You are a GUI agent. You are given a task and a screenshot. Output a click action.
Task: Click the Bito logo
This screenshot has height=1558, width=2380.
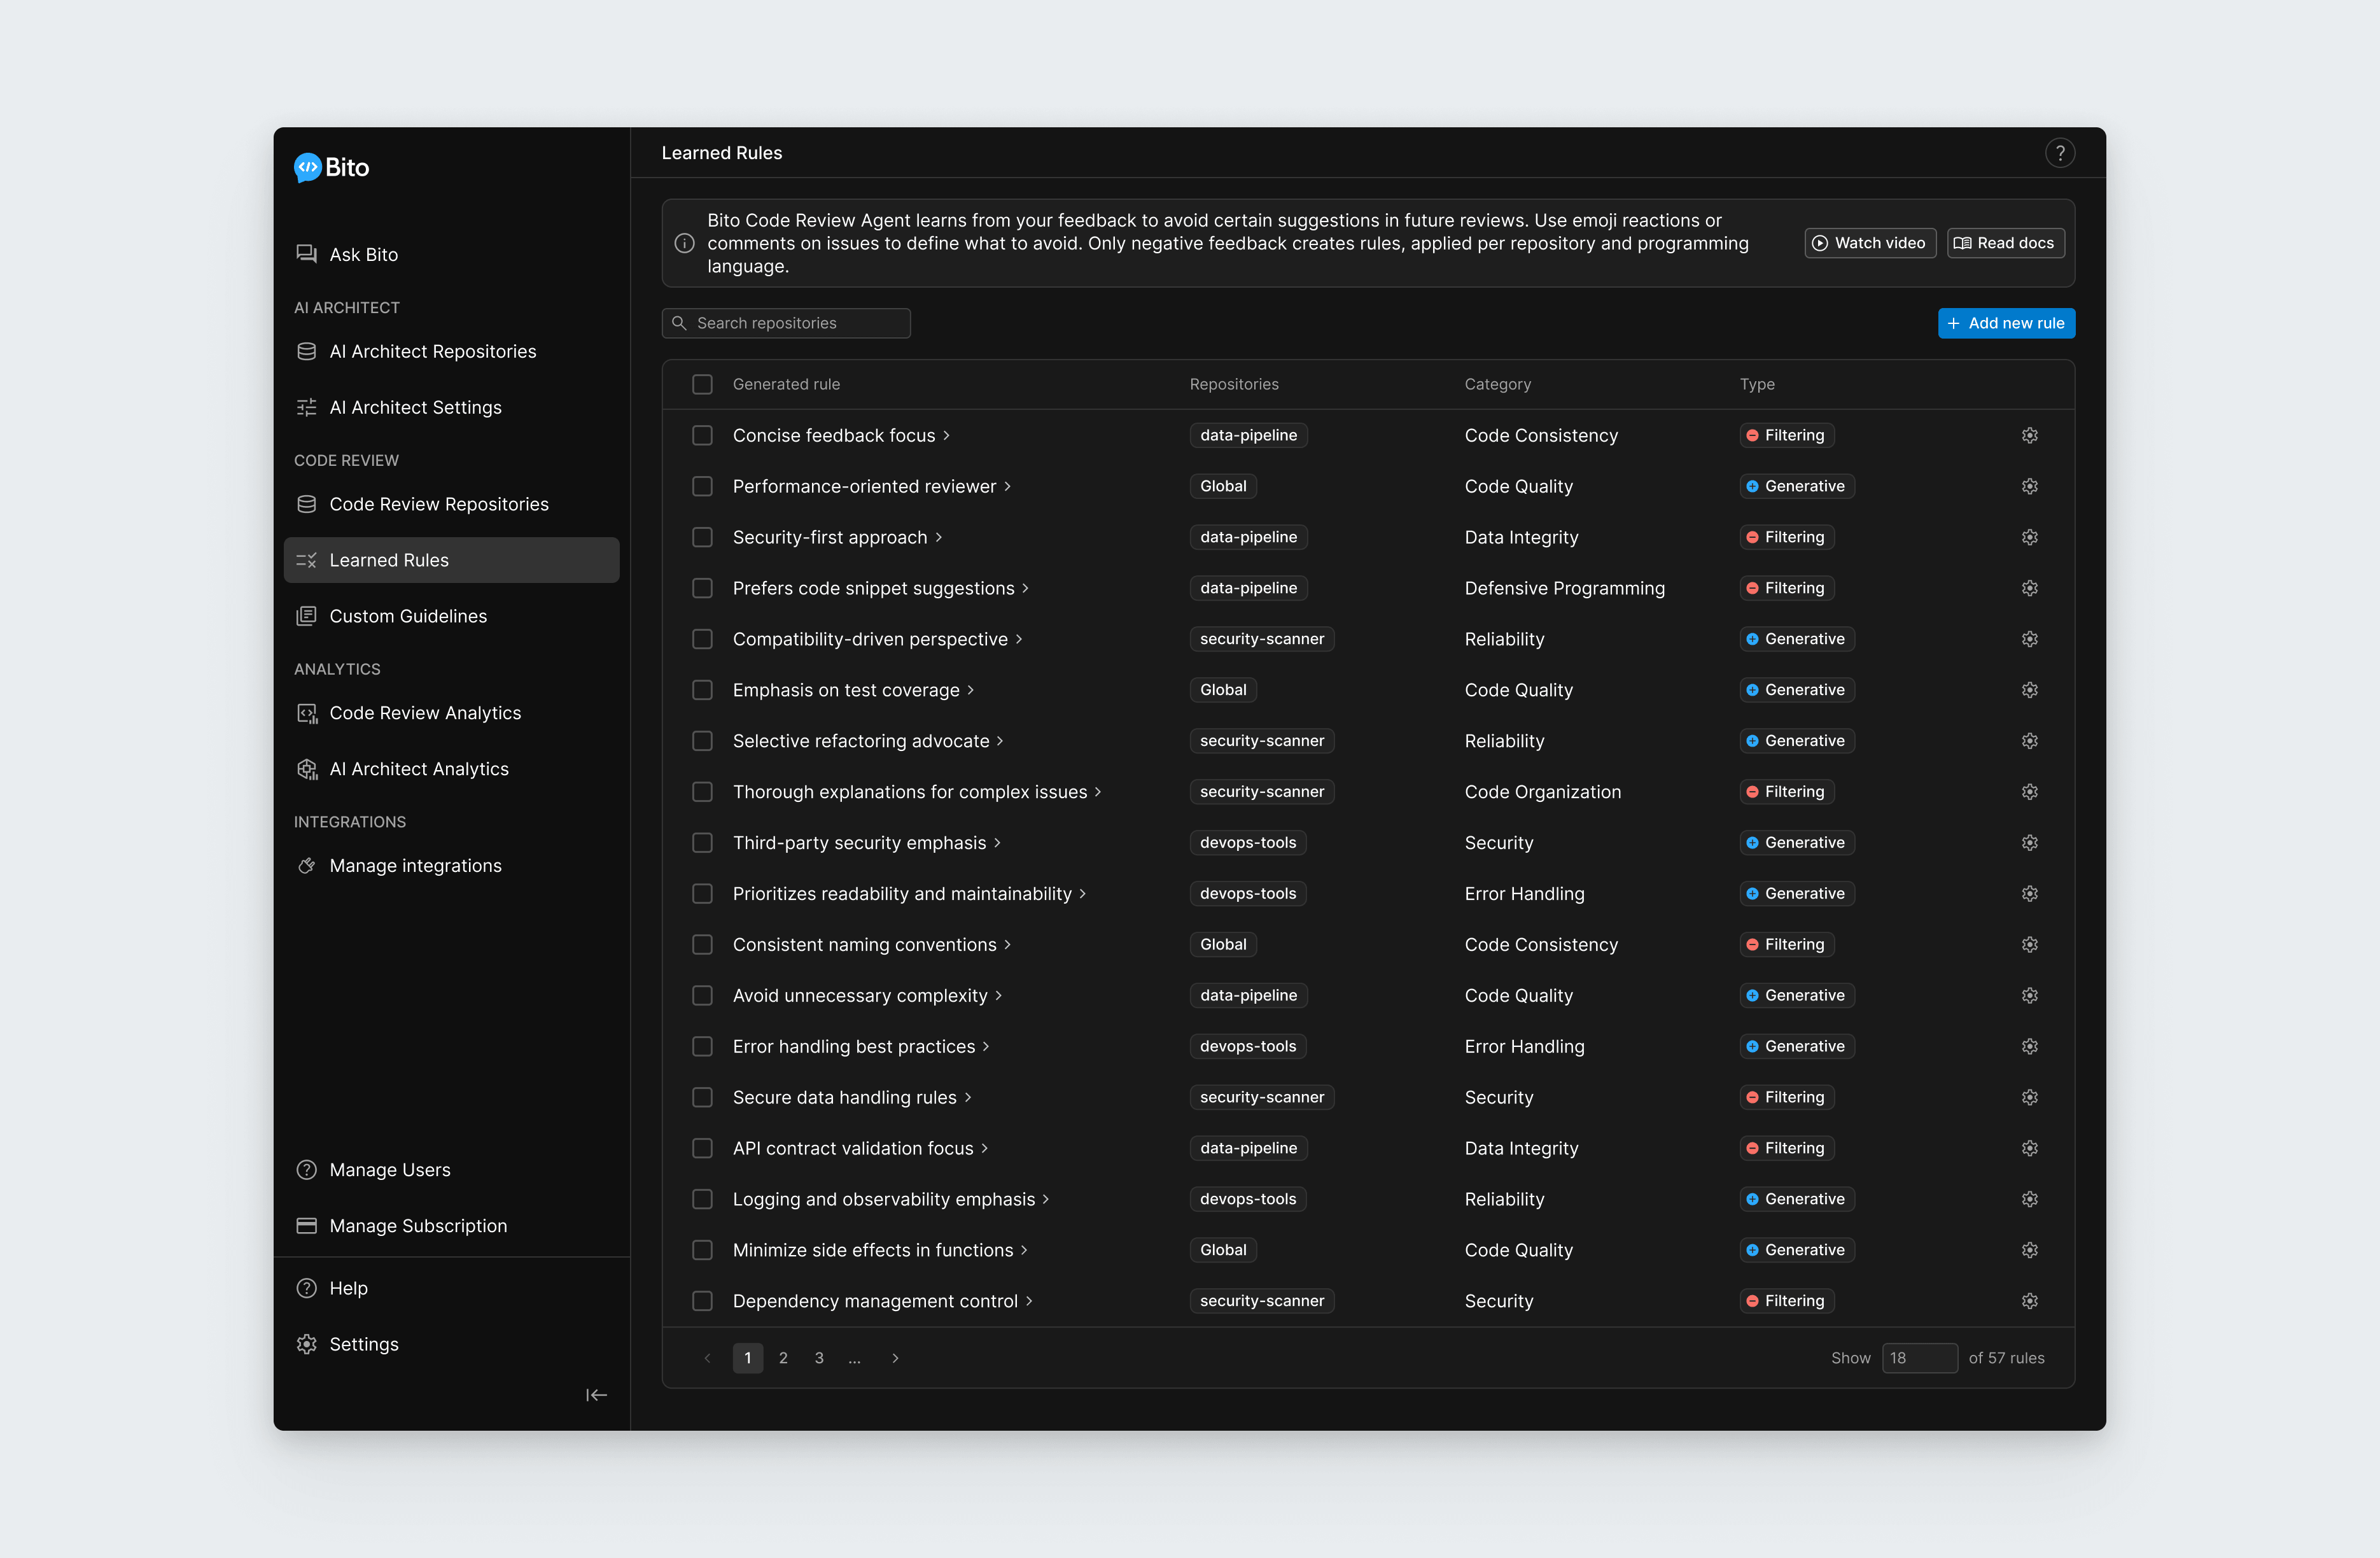click(331, 167)
